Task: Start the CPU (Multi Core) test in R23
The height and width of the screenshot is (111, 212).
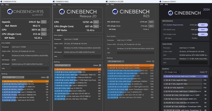Action: 151,22
